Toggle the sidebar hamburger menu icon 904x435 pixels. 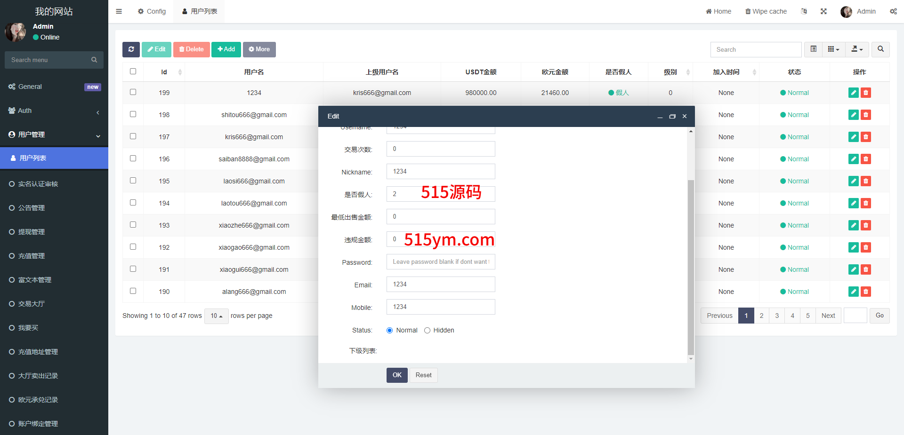click(119, 11)
